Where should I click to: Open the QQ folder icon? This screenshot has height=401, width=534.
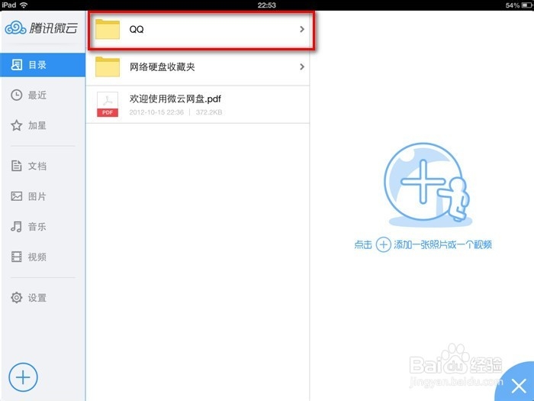click(x=108, y=29)
